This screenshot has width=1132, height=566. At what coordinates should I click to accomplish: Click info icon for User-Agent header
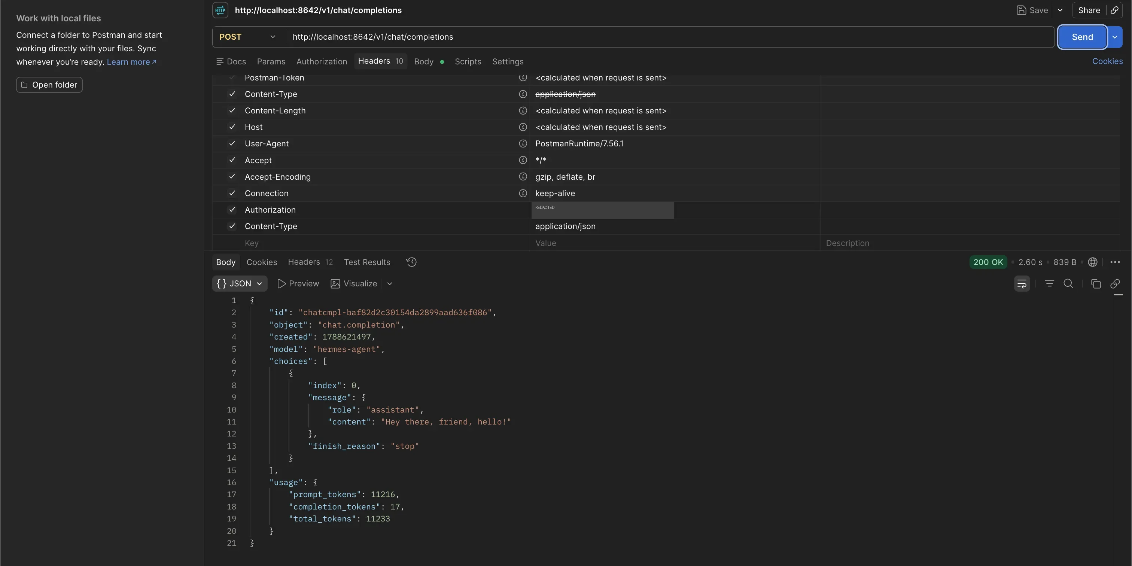[x=523, y=144]
